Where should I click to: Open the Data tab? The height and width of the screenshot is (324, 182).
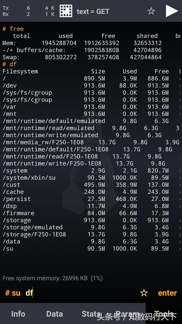(55, 314)
